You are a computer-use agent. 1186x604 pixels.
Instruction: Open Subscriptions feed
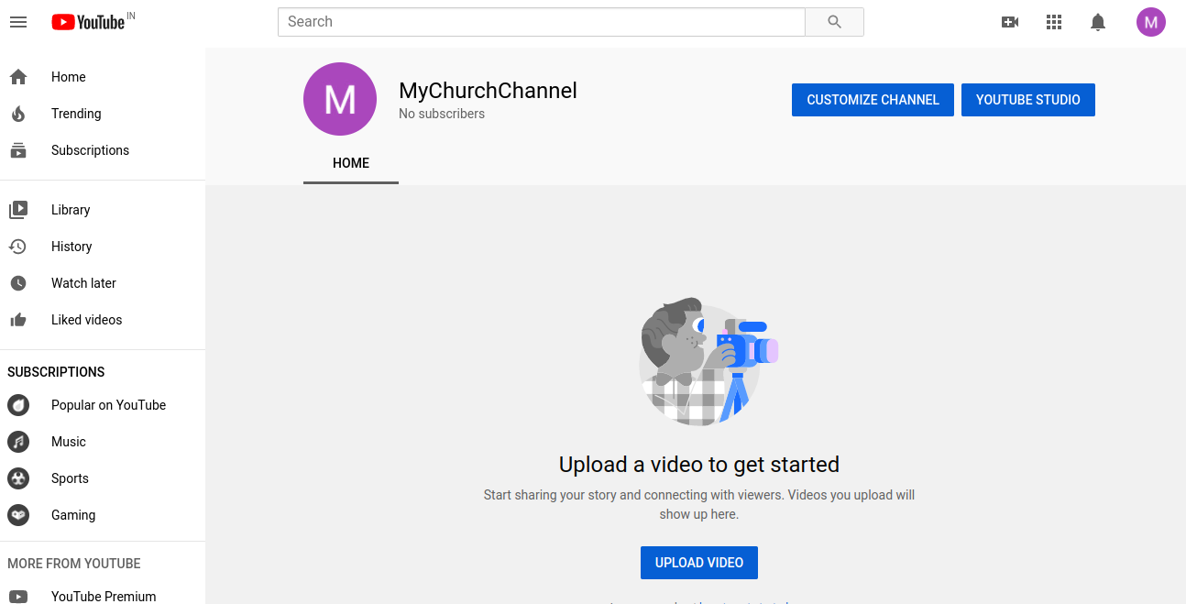click(103, 150)
